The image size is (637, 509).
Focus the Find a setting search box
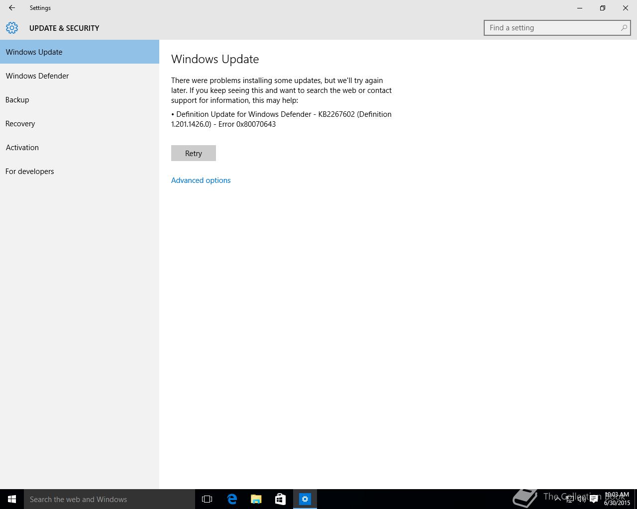pos(557,28)
